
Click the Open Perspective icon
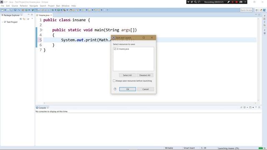pos(257,10)
